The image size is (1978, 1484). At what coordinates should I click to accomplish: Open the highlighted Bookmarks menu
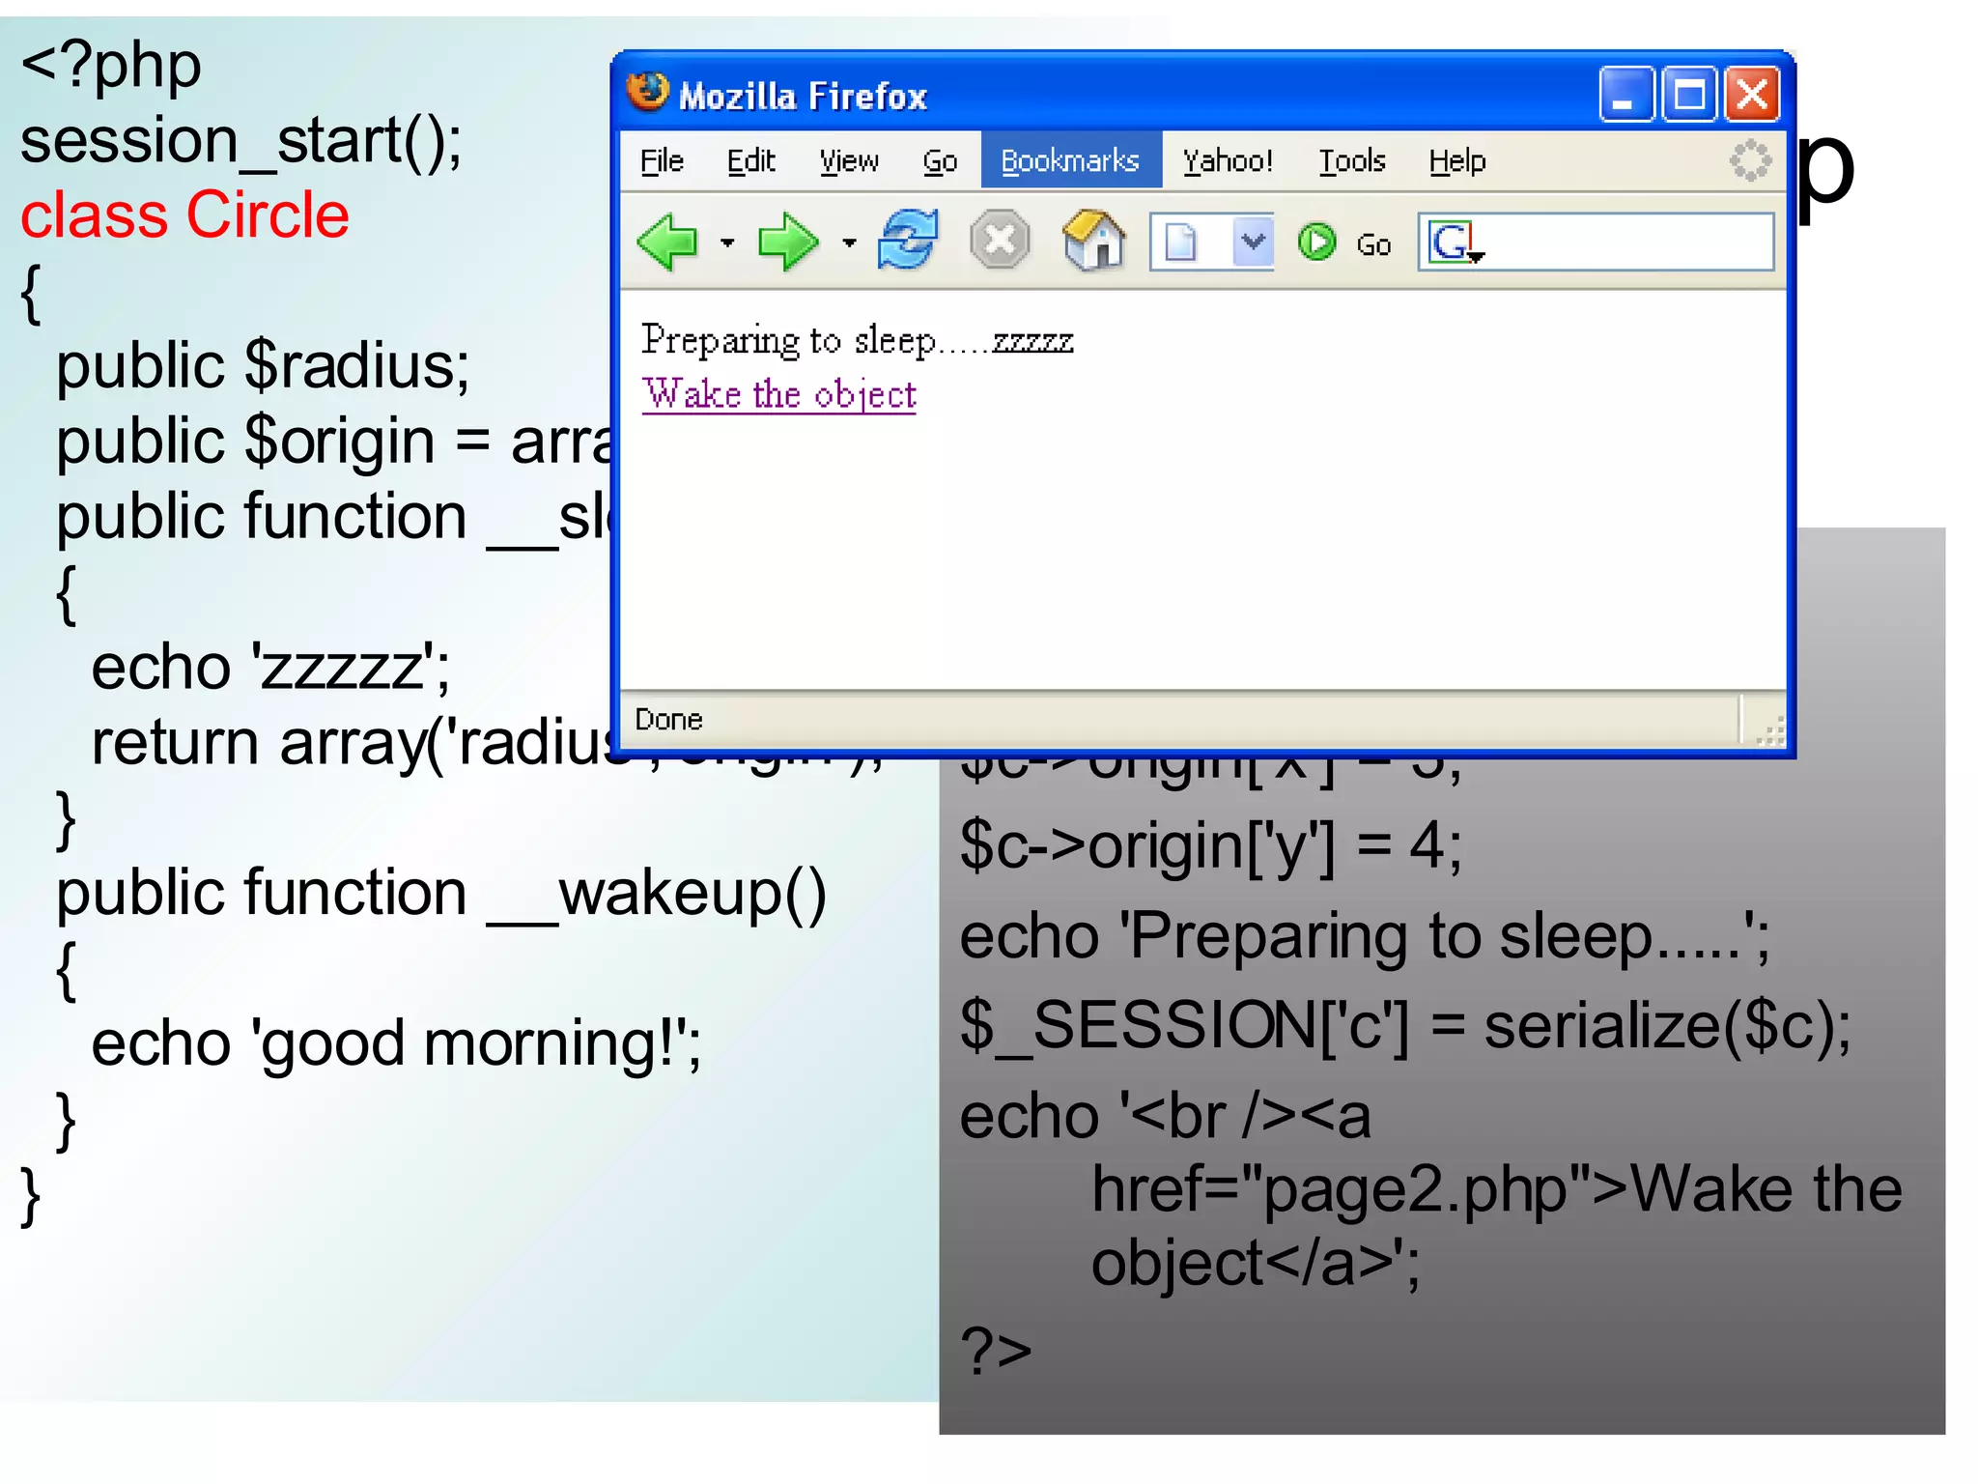(1070, 160)
